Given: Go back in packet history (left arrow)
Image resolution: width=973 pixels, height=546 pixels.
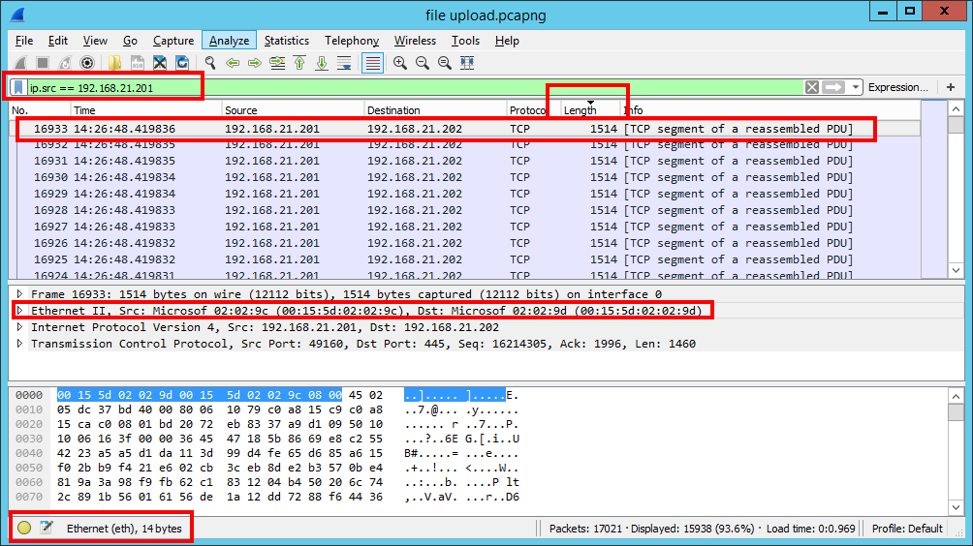Looking at the screenshot, I should point(233,63).
